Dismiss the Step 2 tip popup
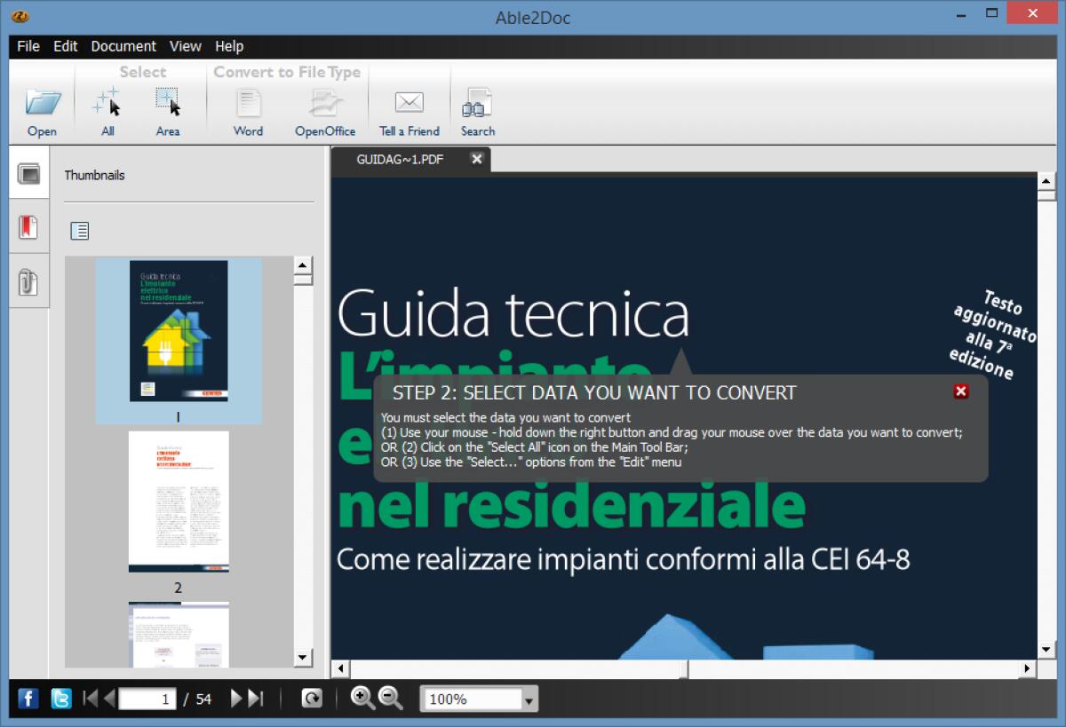This screenshot has width=1066, height=727. pos(960,391)
